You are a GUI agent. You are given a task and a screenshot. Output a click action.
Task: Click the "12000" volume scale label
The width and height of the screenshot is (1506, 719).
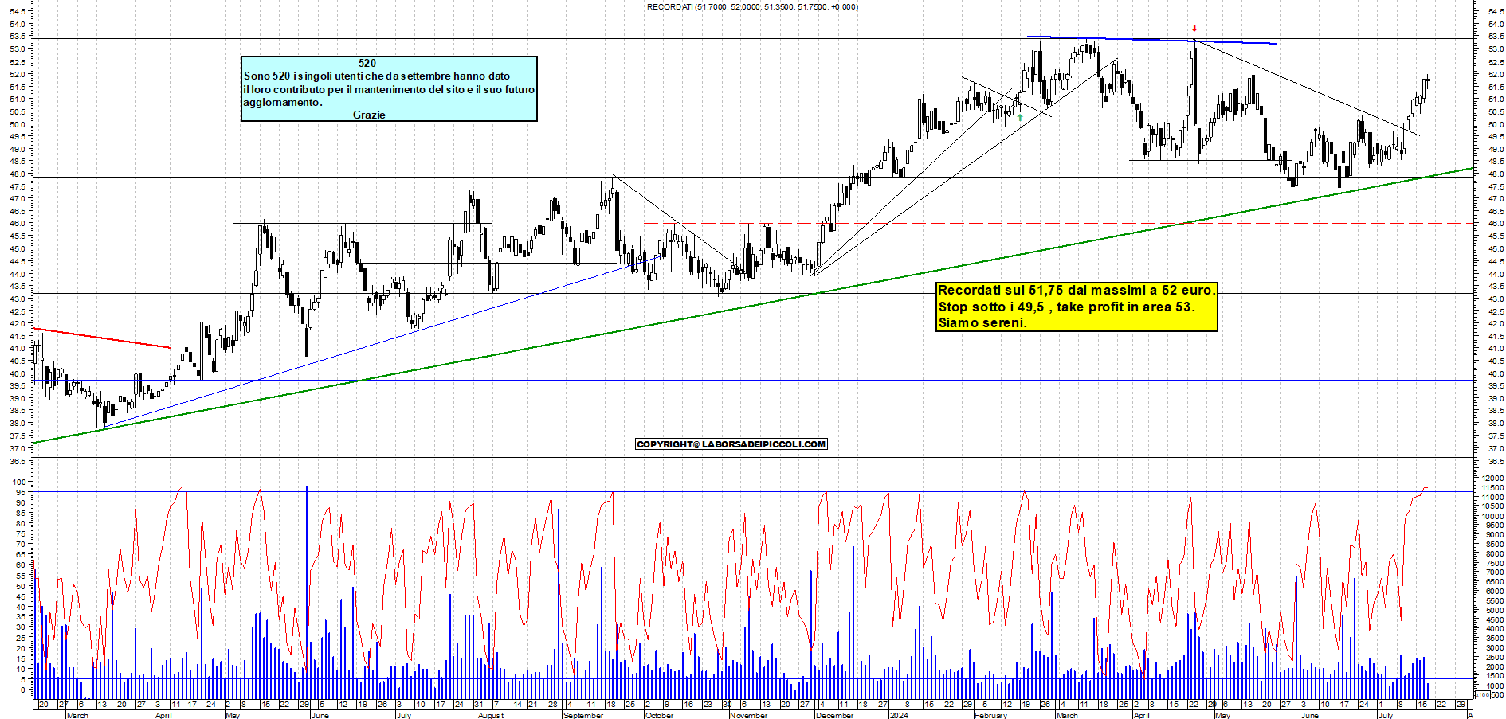point(1492,478)
